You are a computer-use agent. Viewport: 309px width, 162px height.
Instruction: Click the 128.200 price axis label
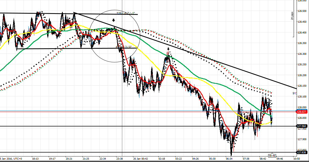click(302, 75)
